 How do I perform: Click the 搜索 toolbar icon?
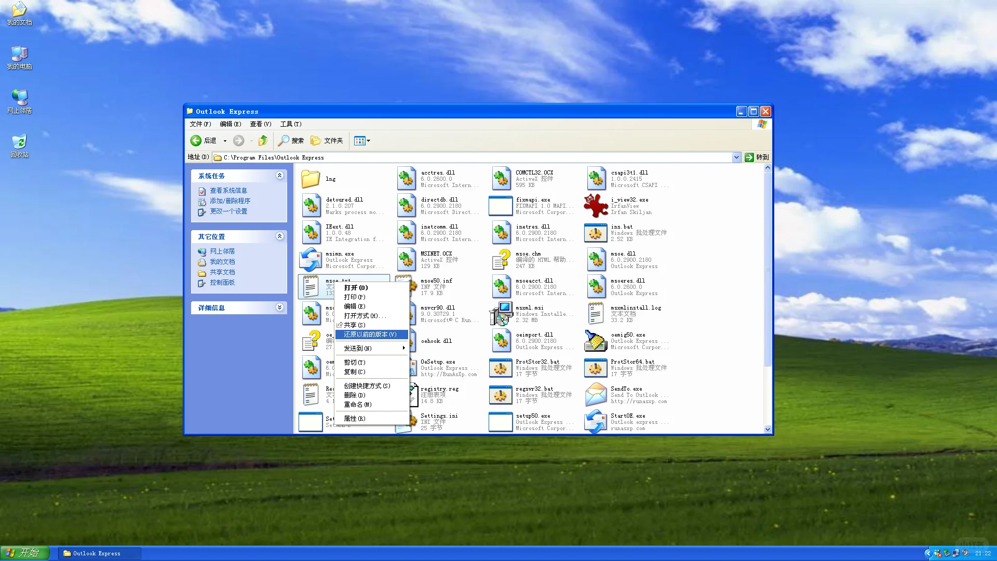[283, 140]
